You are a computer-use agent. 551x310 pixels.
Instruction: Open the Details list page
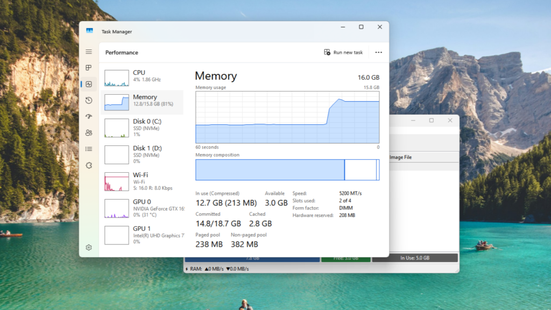click(x=89, y=149)
